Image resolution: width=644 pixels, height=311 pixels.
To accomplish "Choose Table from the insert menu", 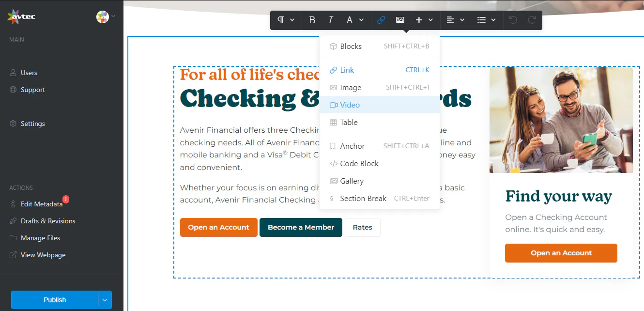I will [x=380, y=123].
